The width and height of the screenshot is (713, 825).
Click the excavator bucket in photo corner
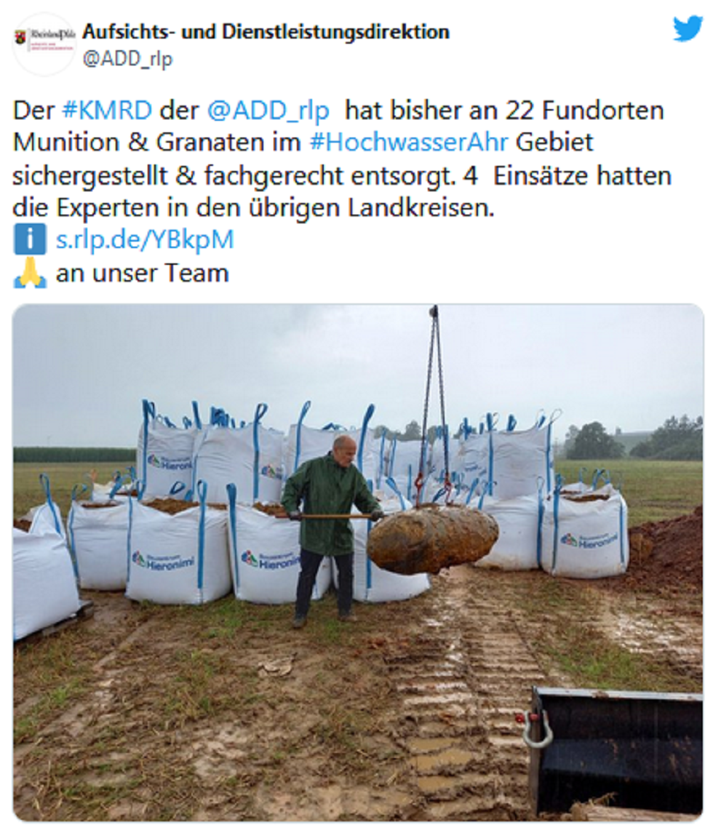click(x=615, y=752)
